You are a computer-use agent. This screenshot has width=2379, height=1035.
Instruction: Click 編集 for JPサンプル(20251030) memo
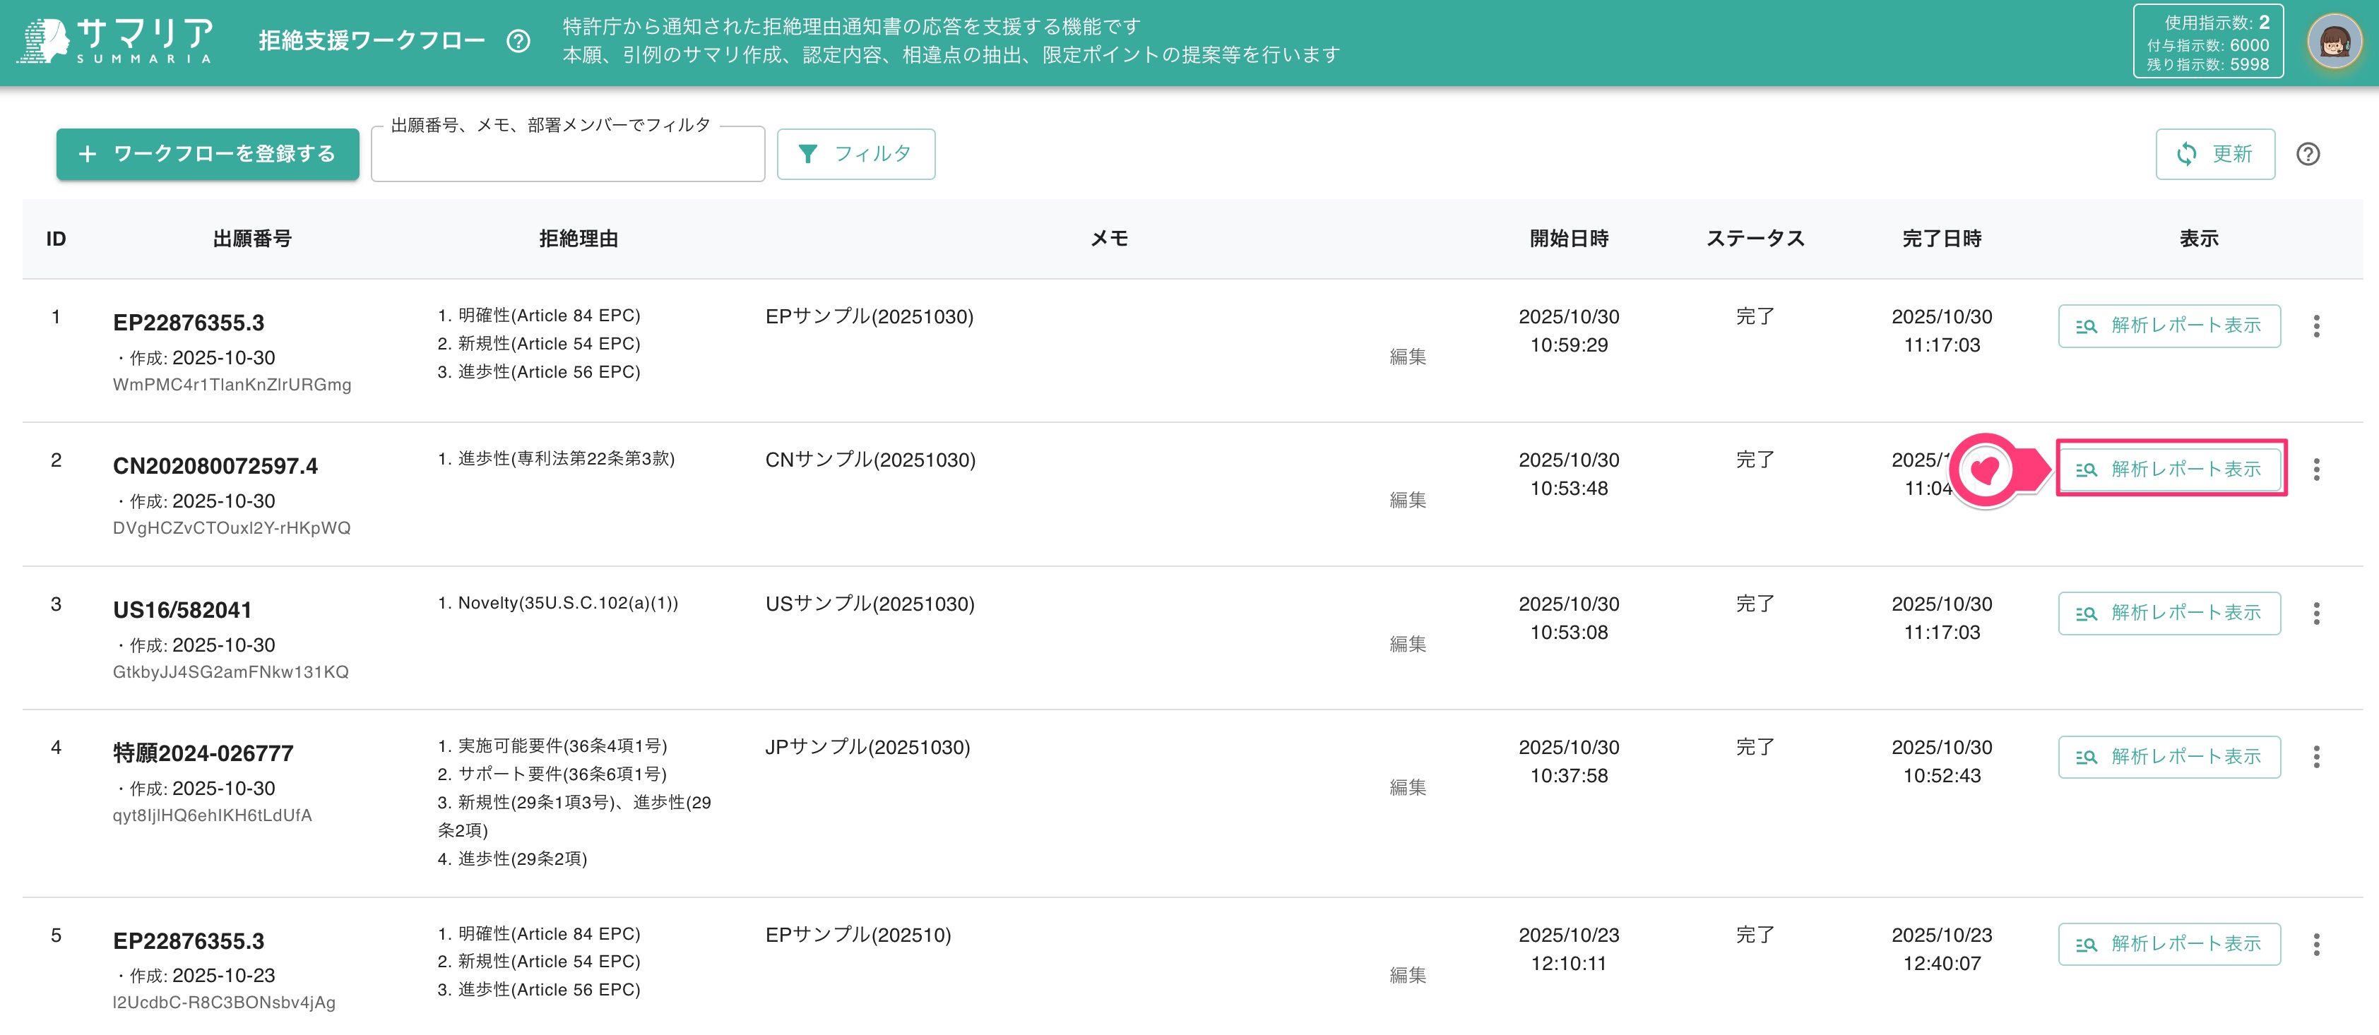1408,788
